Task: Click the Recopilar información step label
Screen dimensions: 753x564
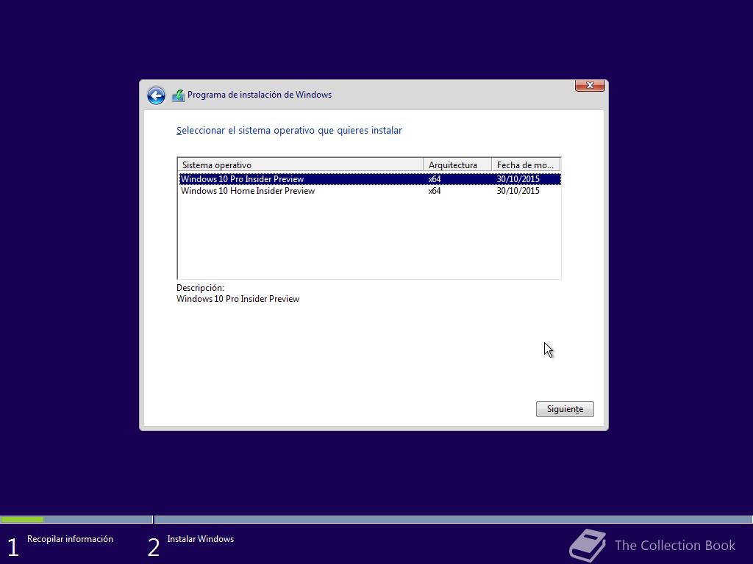Action: tap(70, 539)
